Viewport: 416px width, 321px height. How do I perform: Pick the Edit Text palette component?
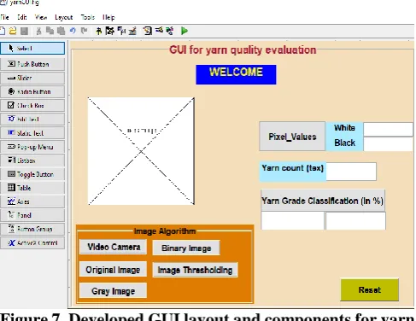(32, 120)
